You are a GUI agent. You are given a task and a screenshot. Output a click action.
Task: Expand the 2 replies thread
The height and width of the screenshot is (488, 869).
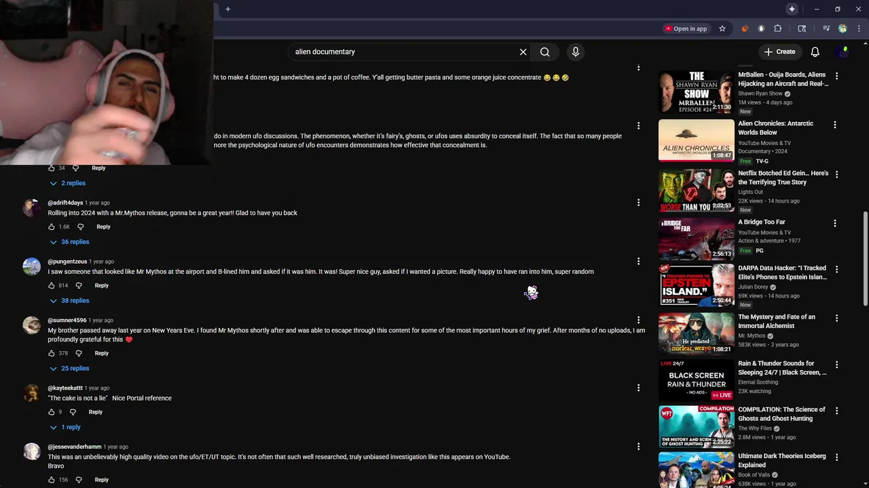click(67, 183)
